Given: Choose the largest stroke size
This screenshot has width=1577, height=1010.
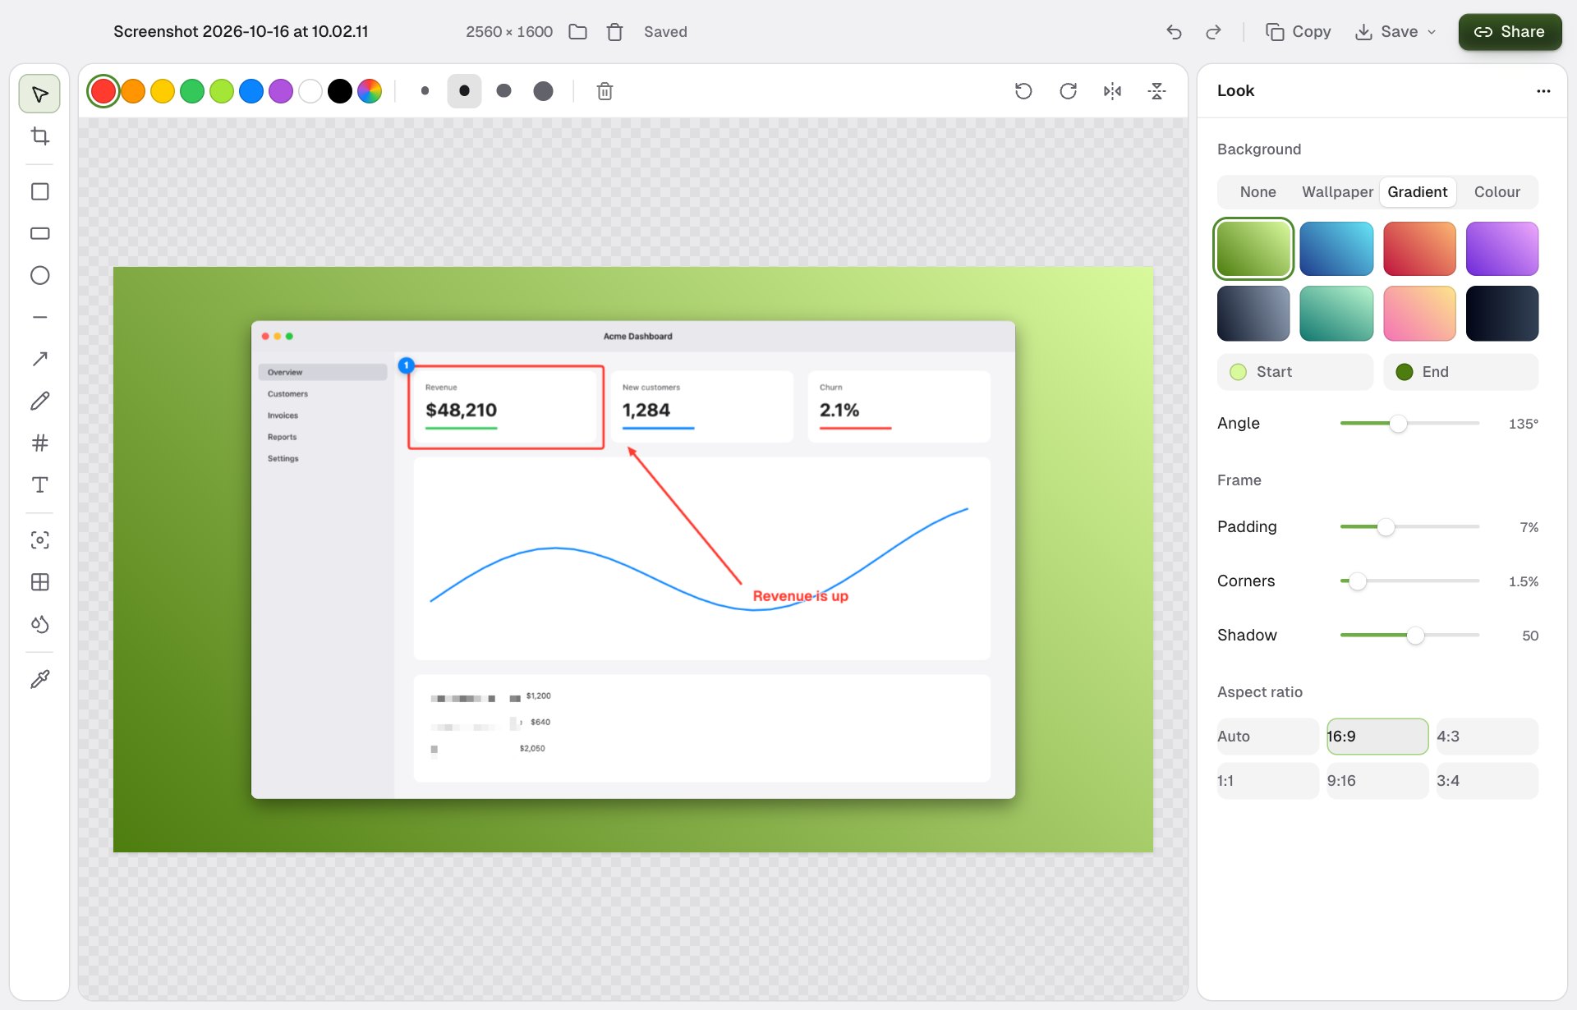Looking at the screenshot, I should click(543, 91).
